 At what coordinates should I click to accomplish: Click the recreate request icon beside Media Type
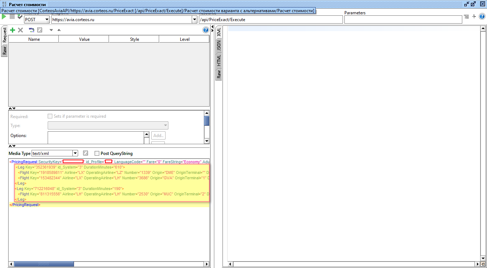coord(85,153)
